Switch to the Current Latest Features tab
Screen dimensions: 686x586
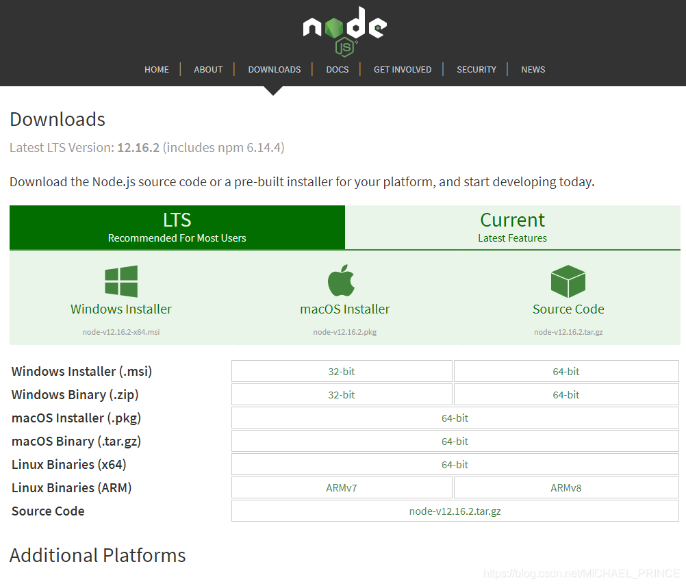click(x=513, y=227)
